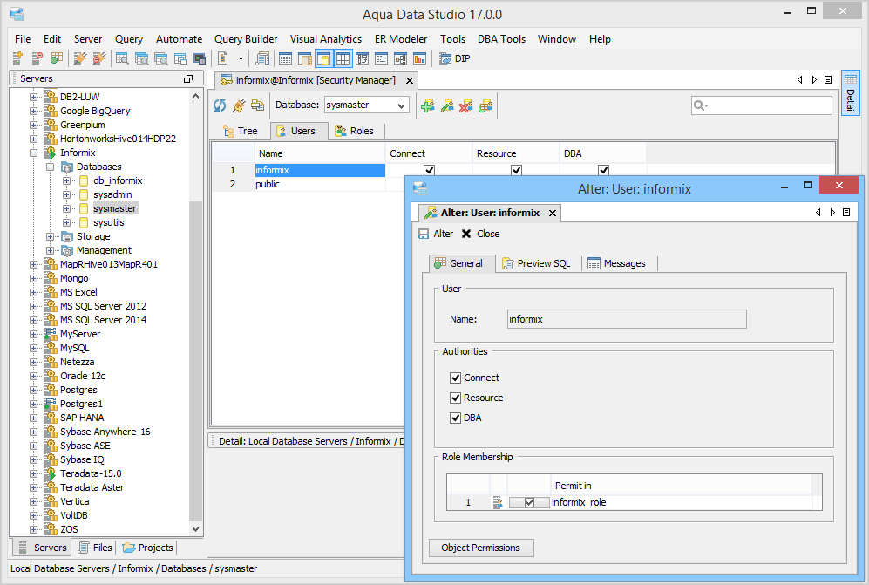Click the script scroll icon in the main toolbar
This screenshot has height=585, width=869.
pyautogui.click(x=262, y=58)
